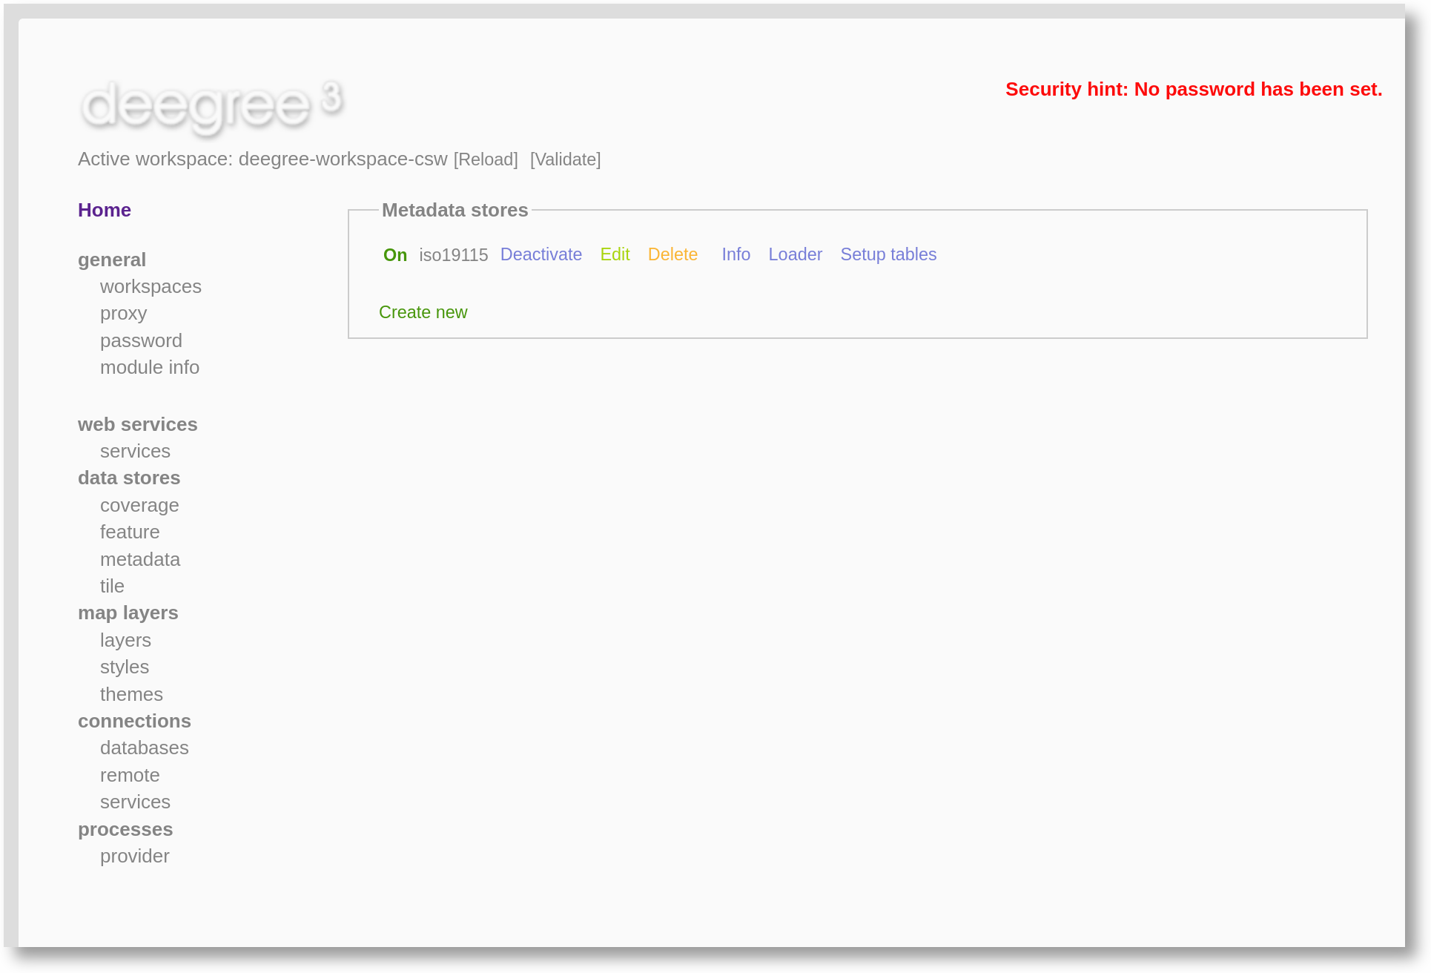Open the tile data stores page
This screenshot has width=1431, height=973.
click(112, 586)
